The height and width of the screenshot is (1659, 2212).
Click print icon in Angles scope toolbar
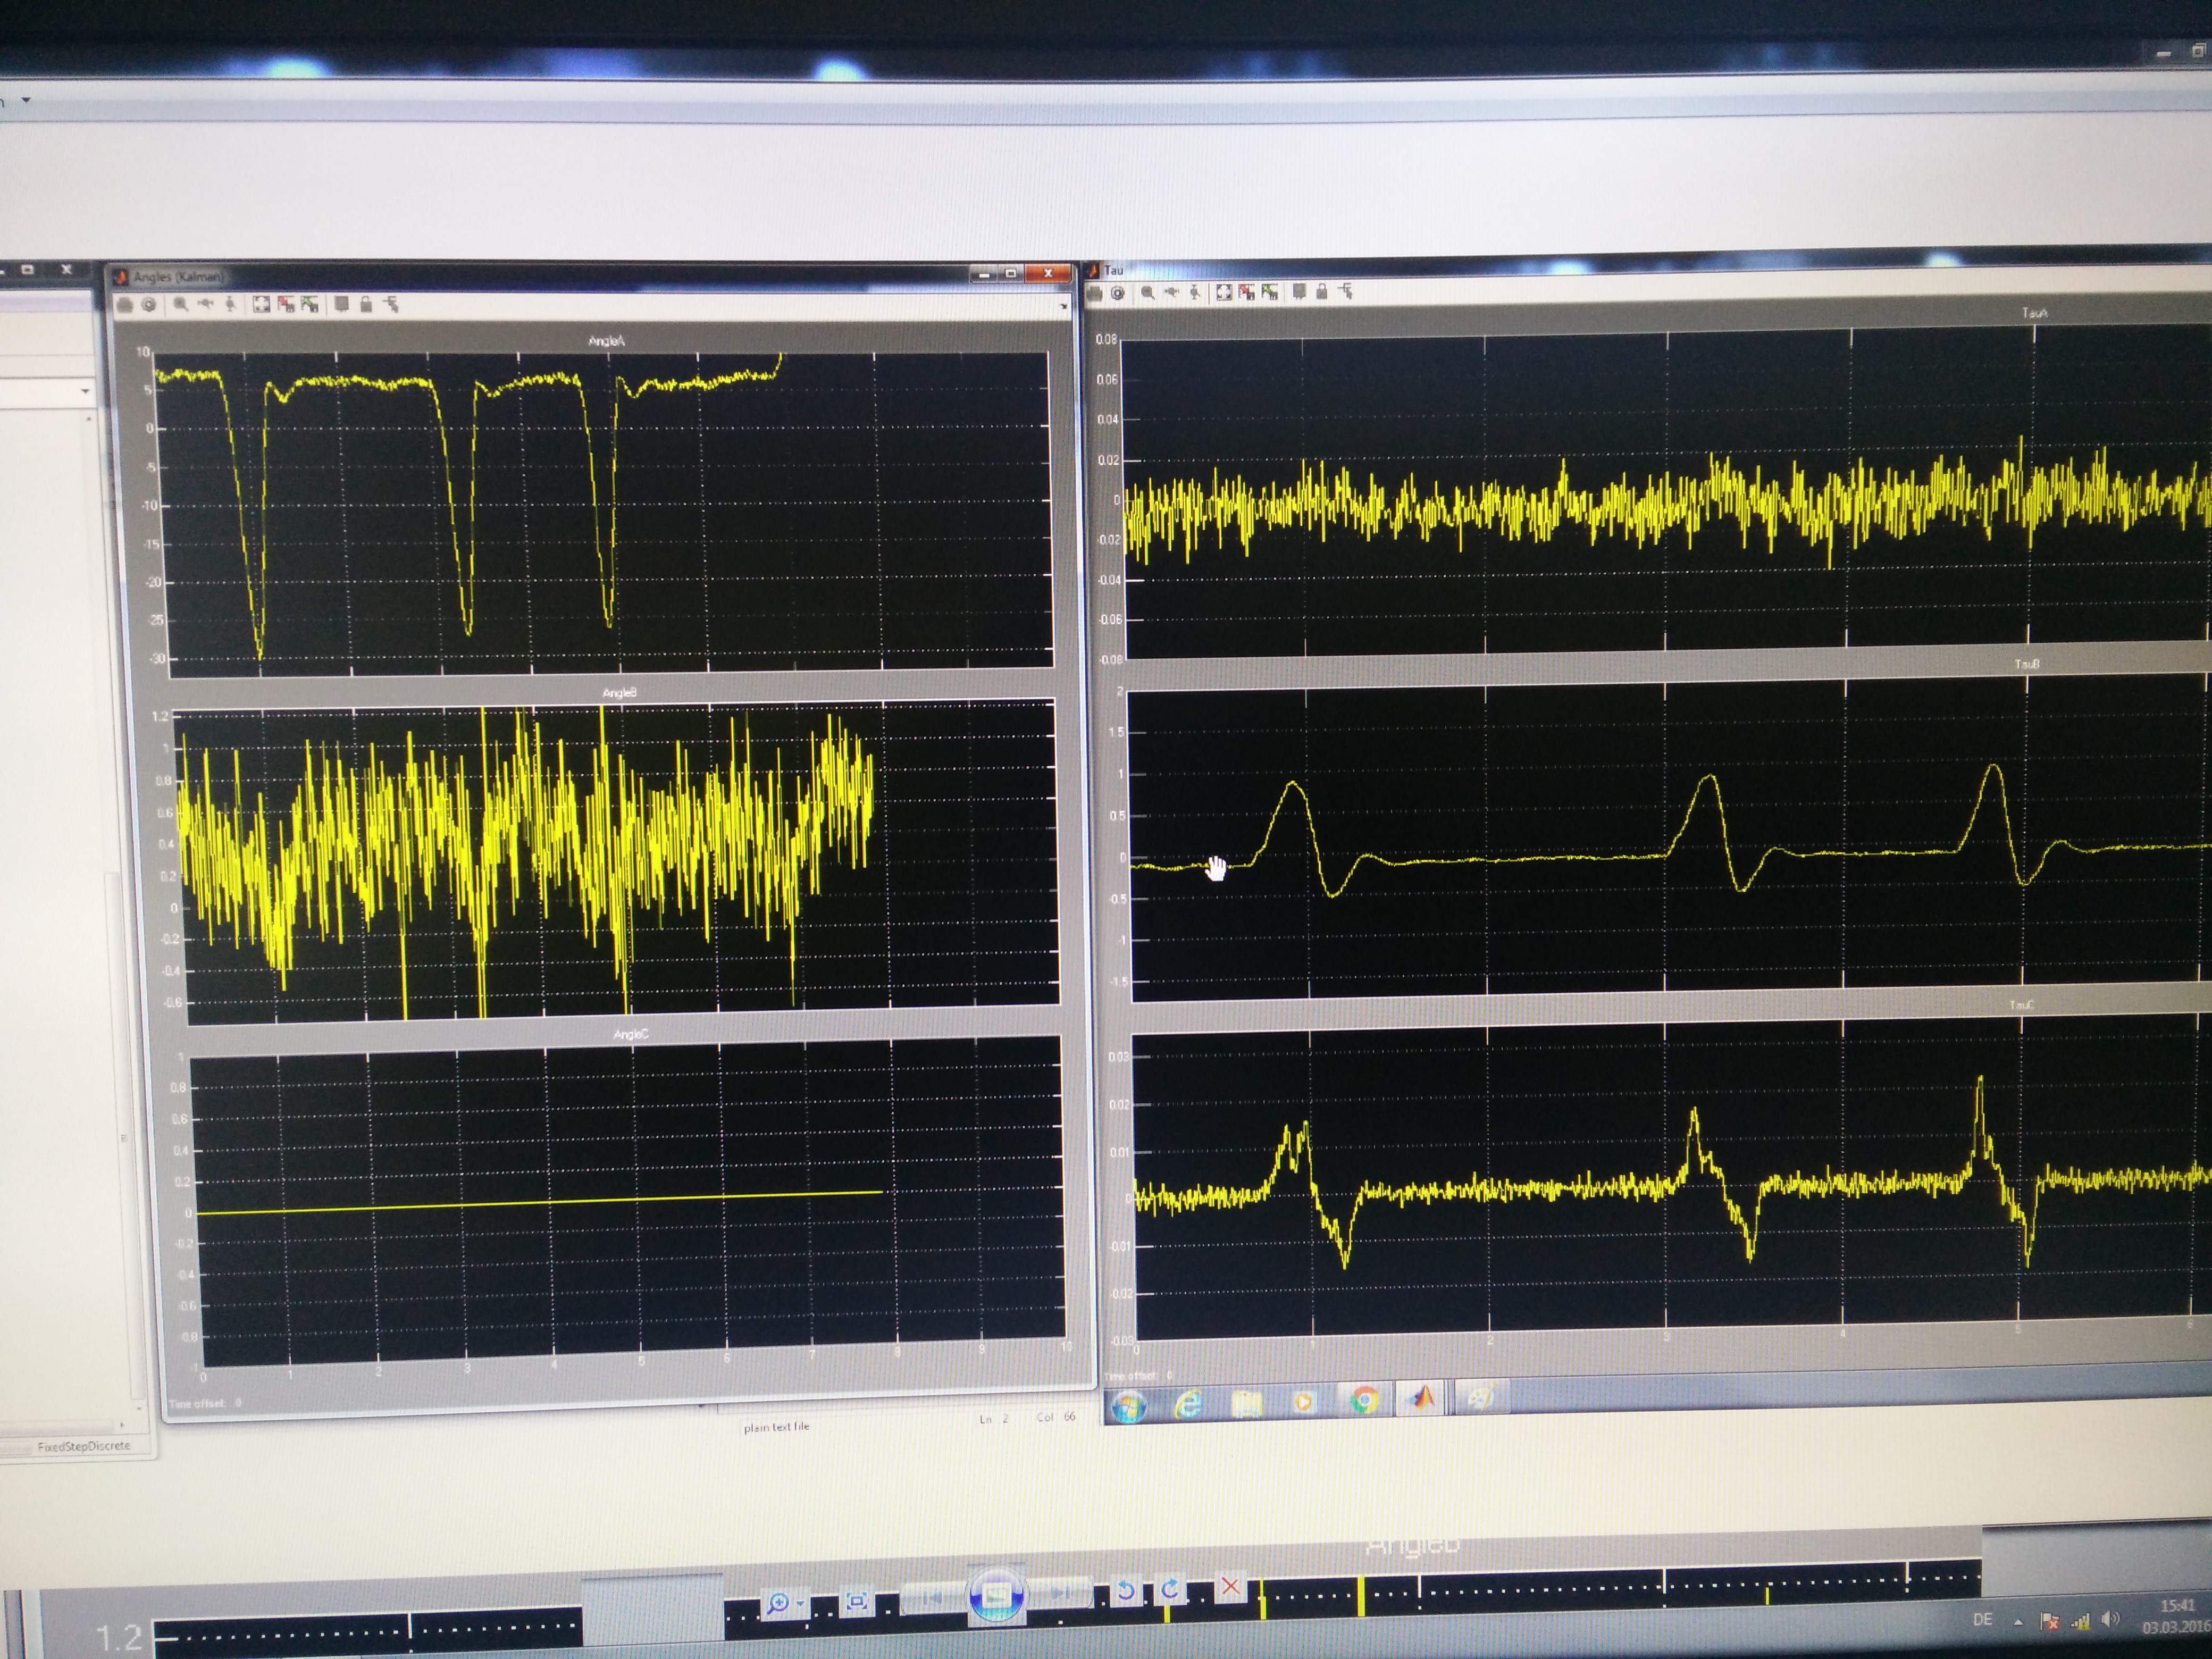tap(125, 304)
